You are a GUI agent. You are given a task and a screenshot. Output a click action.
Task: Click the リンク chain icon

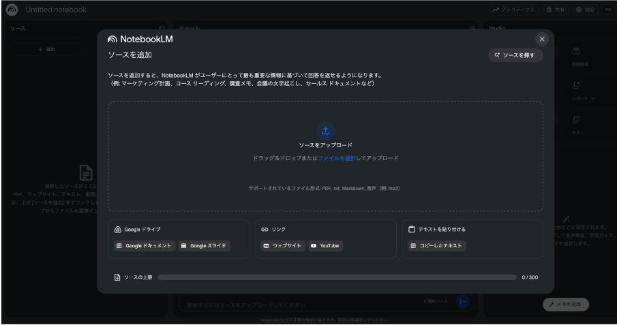[x=265, y=230]
